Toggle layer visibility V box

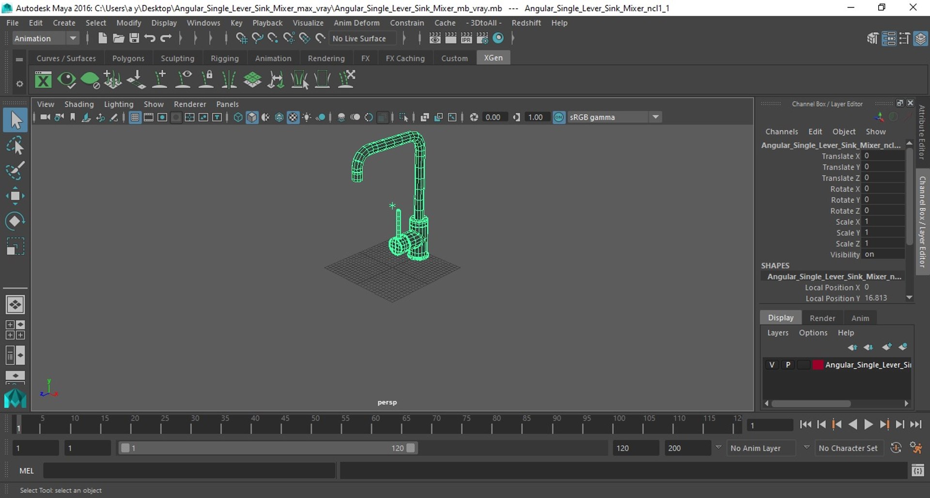[772, 365]
